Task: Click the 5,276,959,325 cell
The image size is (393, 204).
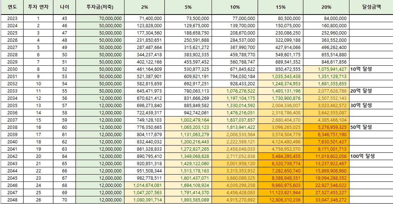Action: pos(326,127)
